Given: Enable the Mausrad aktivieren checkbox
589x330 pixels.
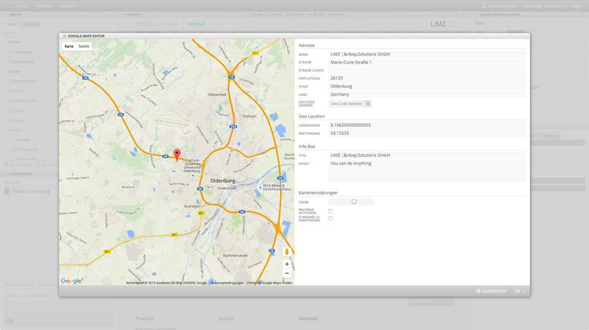Looking at the screenshot, I should [x=330, y=211].
